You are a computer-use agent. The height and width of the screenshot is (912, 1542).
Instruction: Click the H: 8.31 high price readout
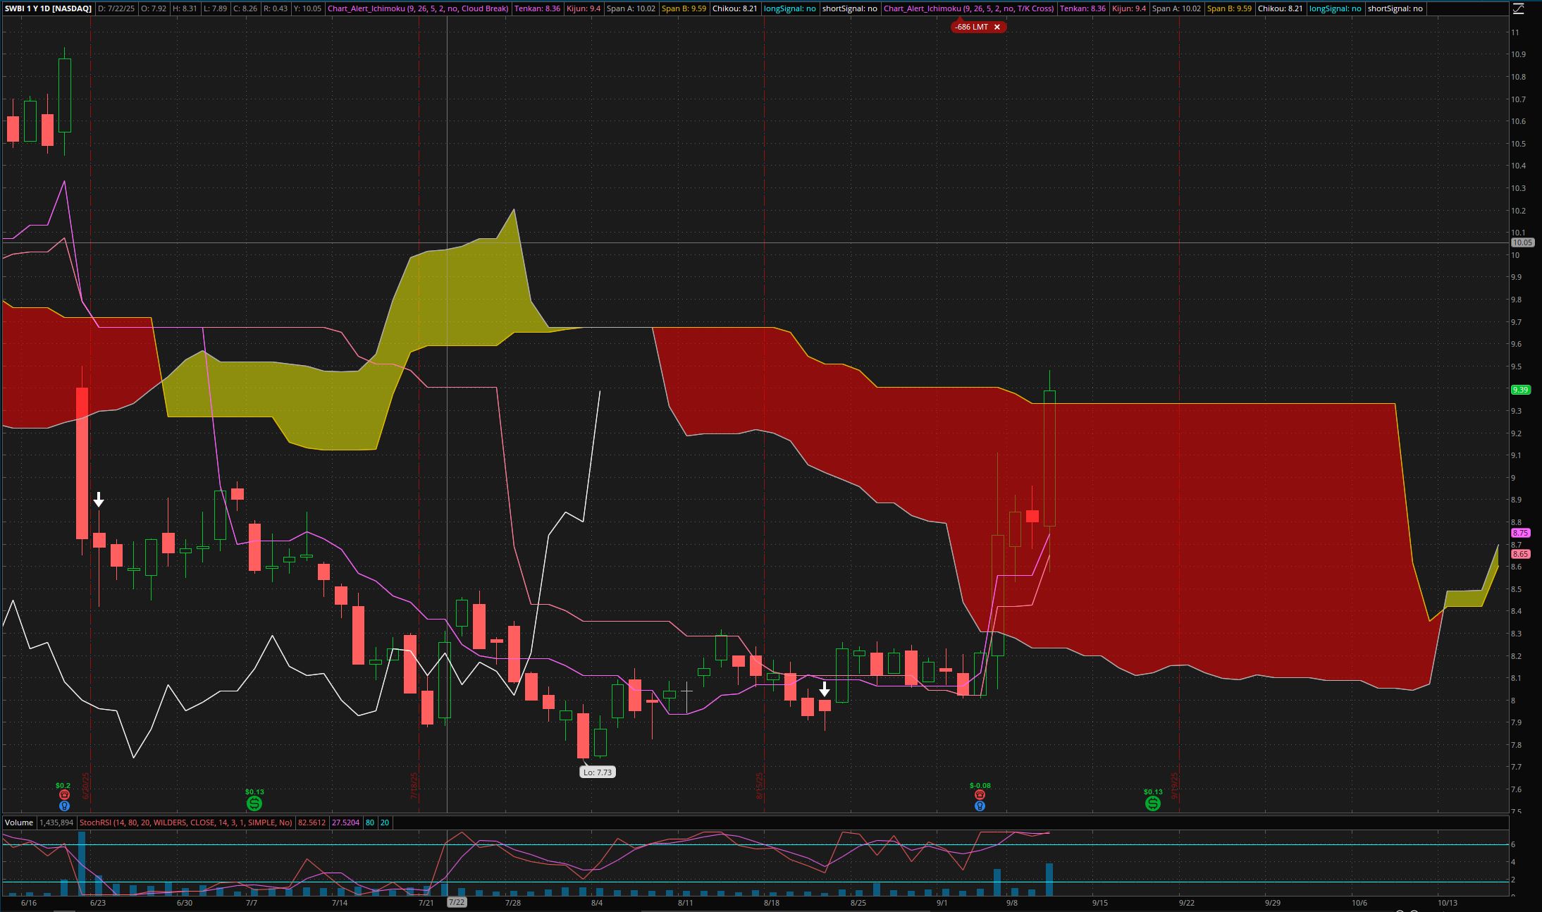point(185,8)
